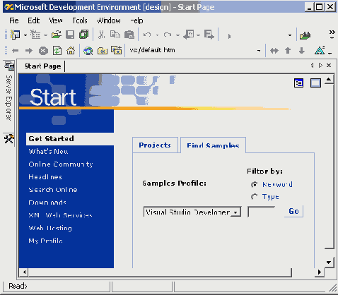Screen dimensions: 338x295
Task: Open the View menu
Action: click(x=56, y=20)
